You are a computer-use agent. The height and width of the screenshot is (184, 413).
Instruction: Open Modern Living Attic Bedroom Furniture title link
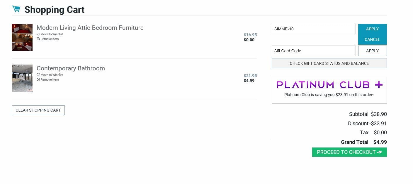(90, 28)
